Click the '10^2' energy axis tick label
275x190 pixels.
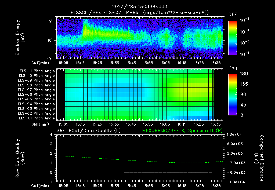[50, 21]
